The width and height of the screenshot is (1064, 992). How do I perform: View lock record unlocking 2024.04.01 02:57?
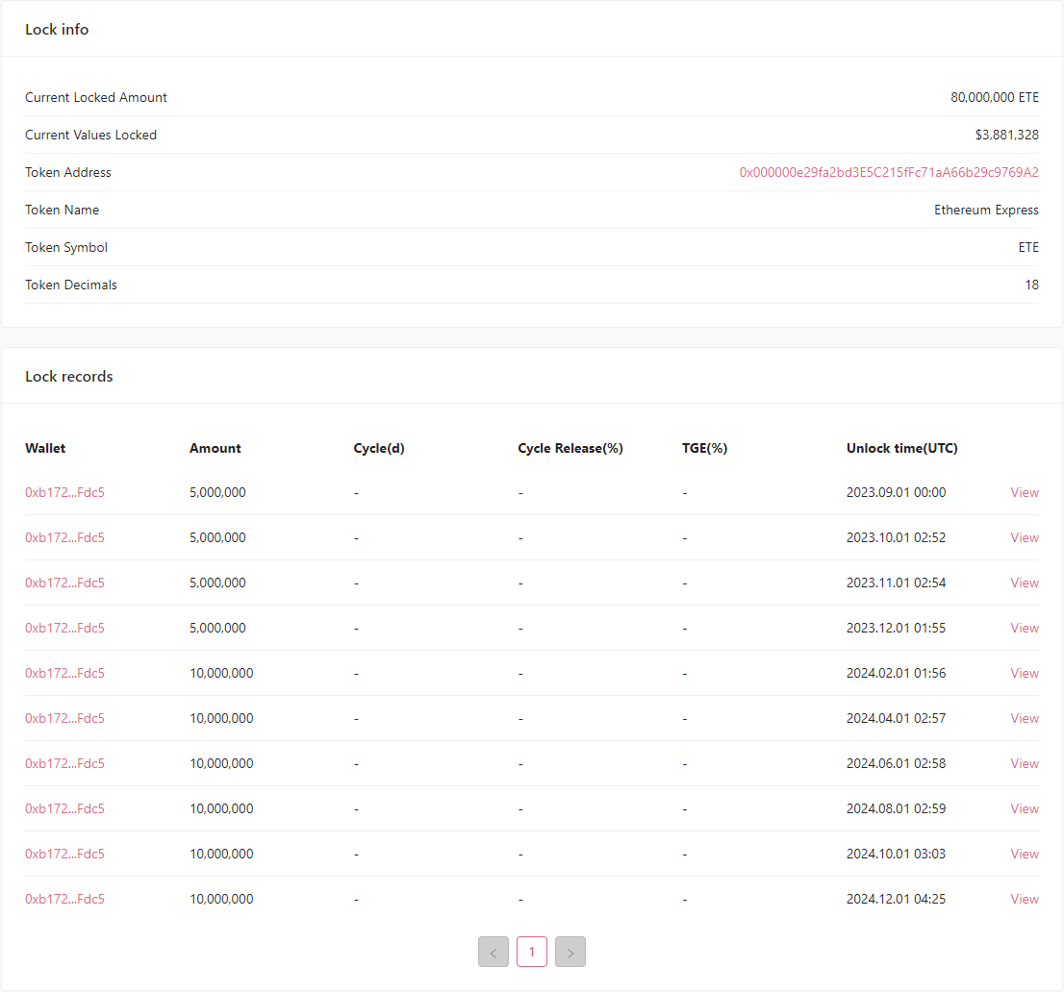(1025, 718)
